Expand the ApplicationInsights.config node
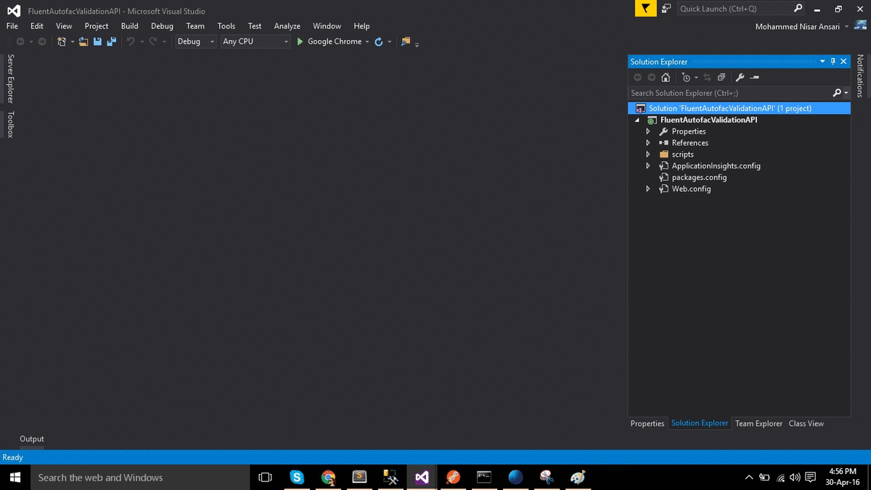Image resolution: width=871 pixels, height=490 pixels. [648, 166]
